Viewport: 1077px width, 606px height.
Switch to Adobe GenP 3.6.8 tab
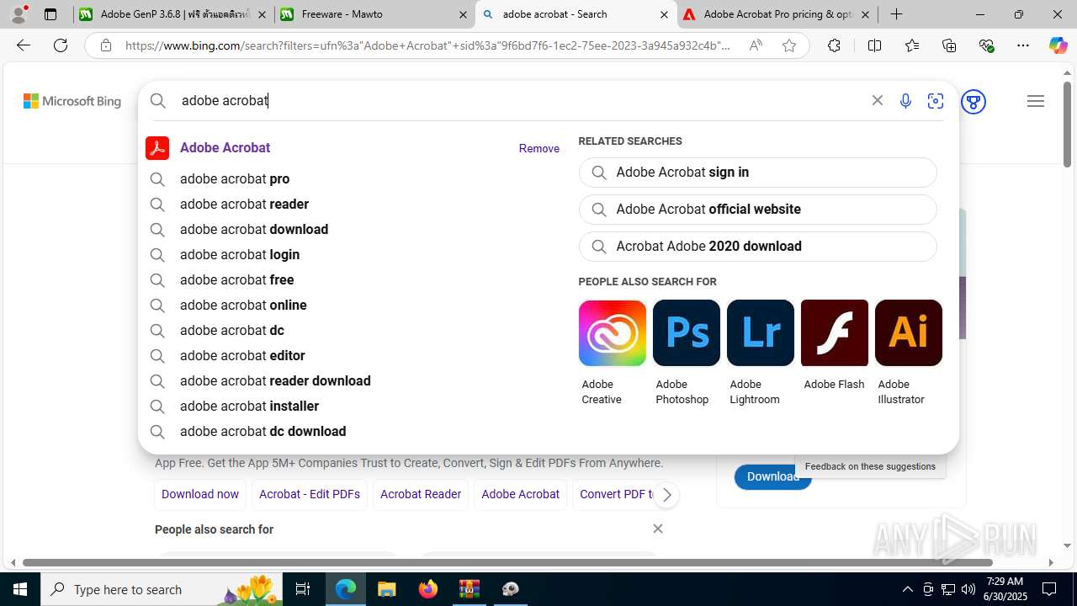pos(173,14)
